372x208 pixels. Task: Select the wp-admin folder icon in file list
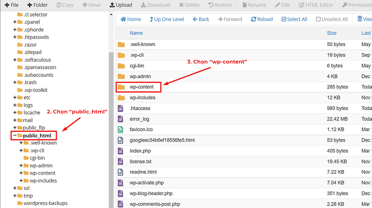pyautogui.click(x=121, y=76)
